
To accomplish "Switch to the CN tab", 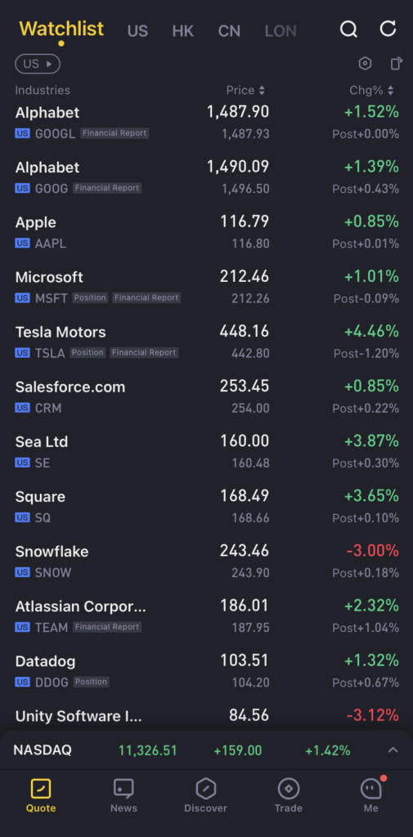I will (x=229, y=32).
